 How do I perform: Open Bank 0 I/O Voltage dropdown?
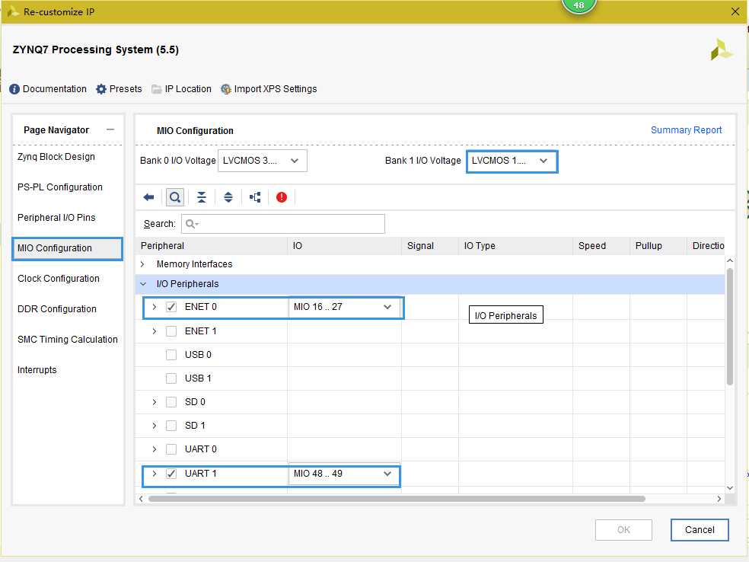(263, 161)
